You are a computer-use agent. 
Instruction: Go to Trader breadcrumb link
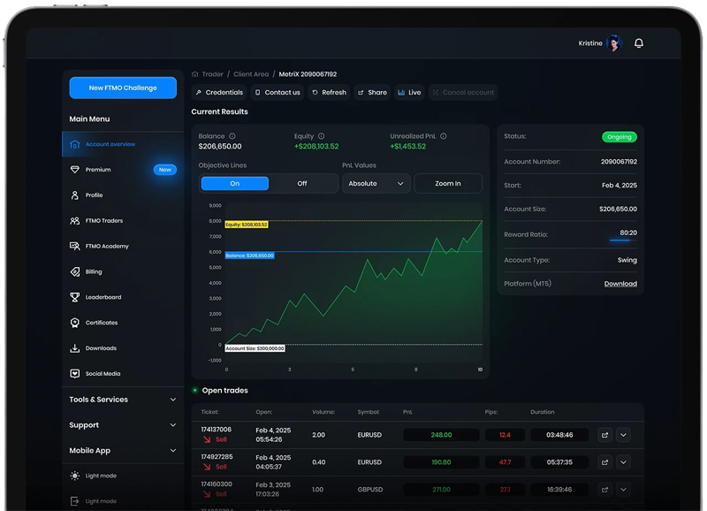212,74
